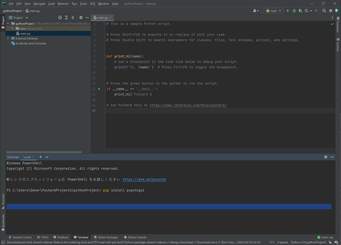The image size is (341, 245).
Task: Open the Problems tool tab
Action: coord(61,237)
